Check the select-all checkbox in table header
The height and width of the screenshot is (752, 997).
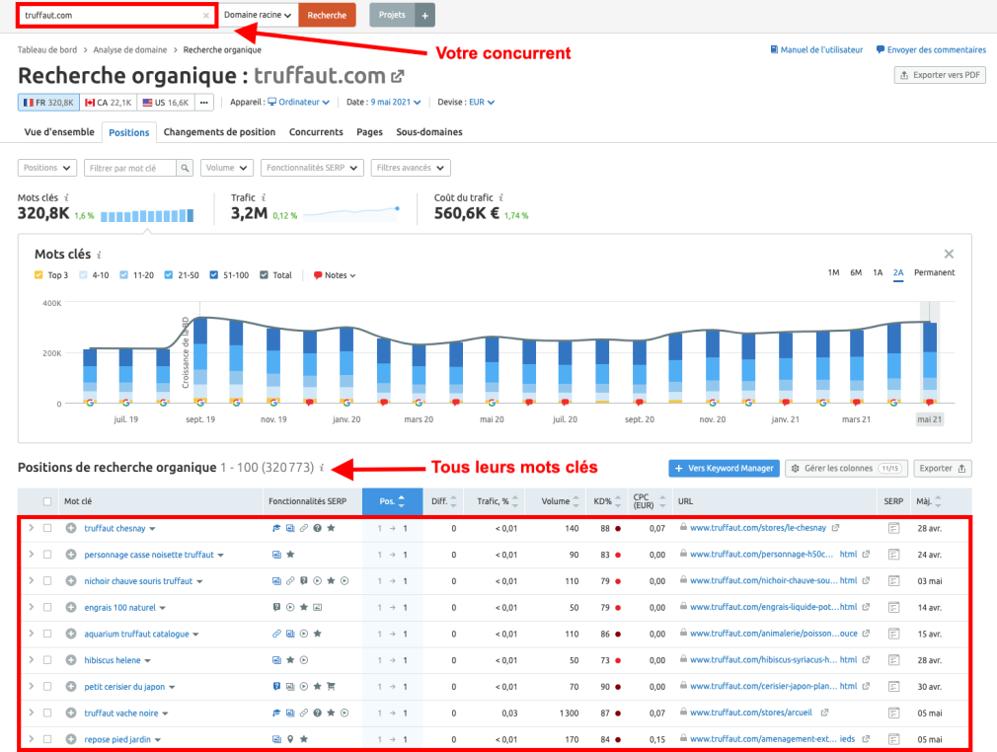pyautogui.click(x=47, y=501)
